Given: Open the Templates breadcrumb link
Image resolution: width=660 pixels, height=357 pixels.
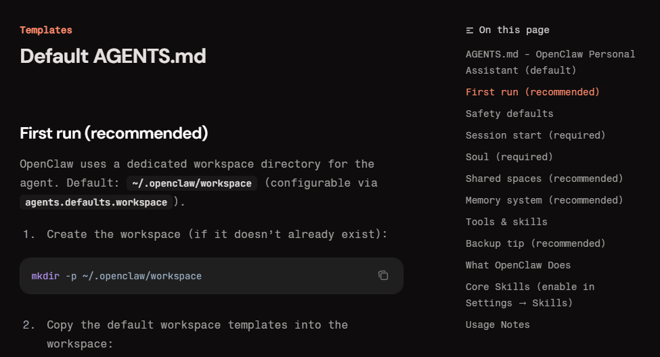Looking at the screenshot, I should tap(46, 30).
